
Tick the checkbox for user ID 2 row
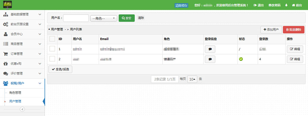click(52, 59)
